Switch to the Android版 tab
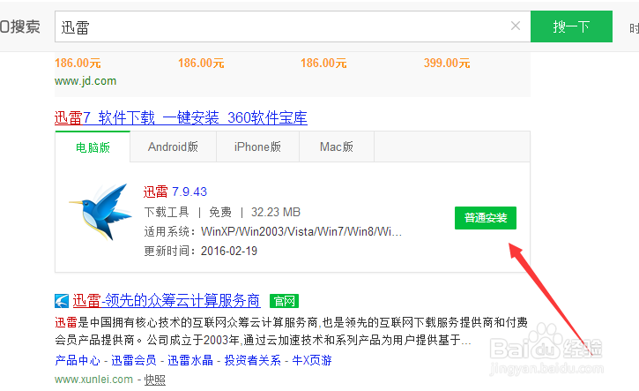This screenshot has height=391, width=639. click(x=174, y=147)
